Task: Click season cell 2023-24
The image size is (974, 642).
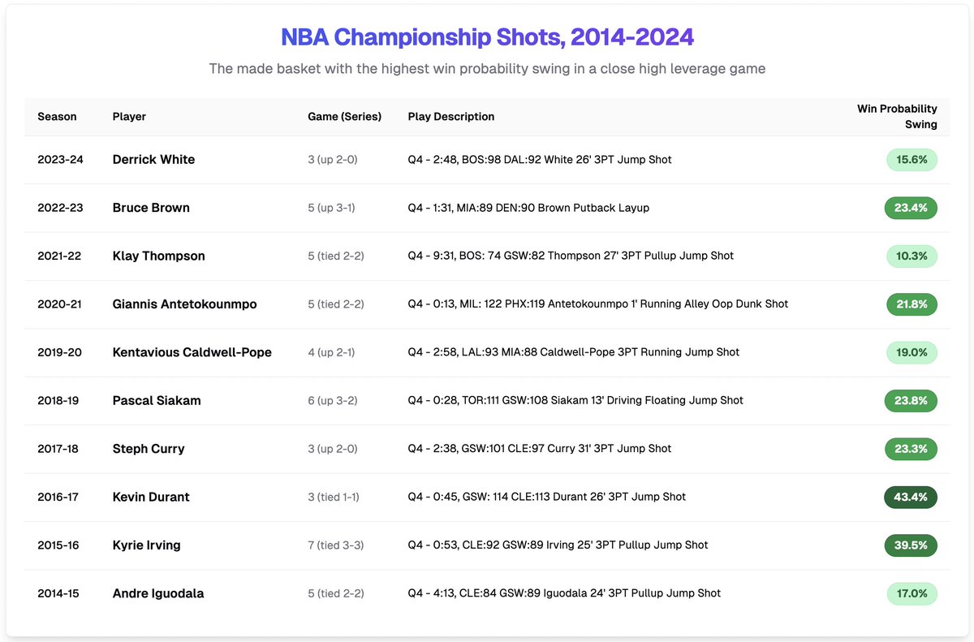Action: pos(60,160)
